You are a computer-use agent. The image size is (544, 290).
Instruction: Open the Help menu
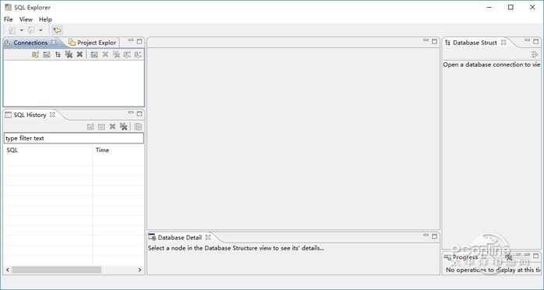[45, 19]
